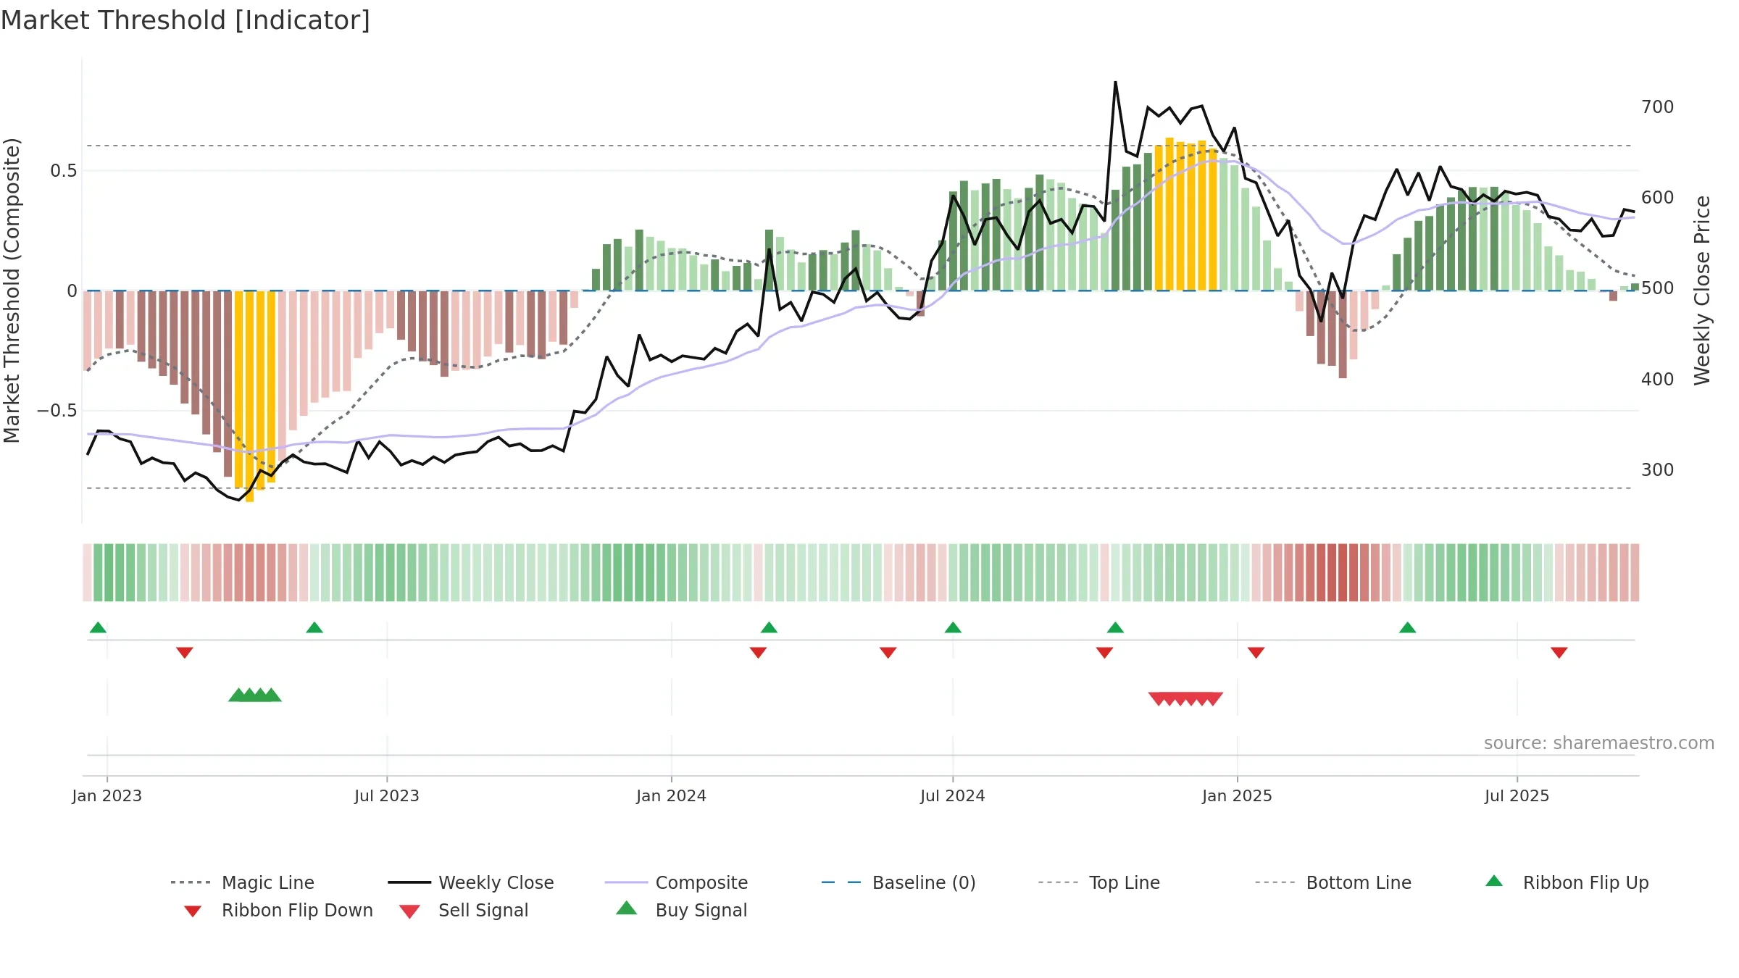The width and height of the screenshot is (1739, 978).
Task: Click the Jan 2023 x-axis label
Action: coord(107,796)
